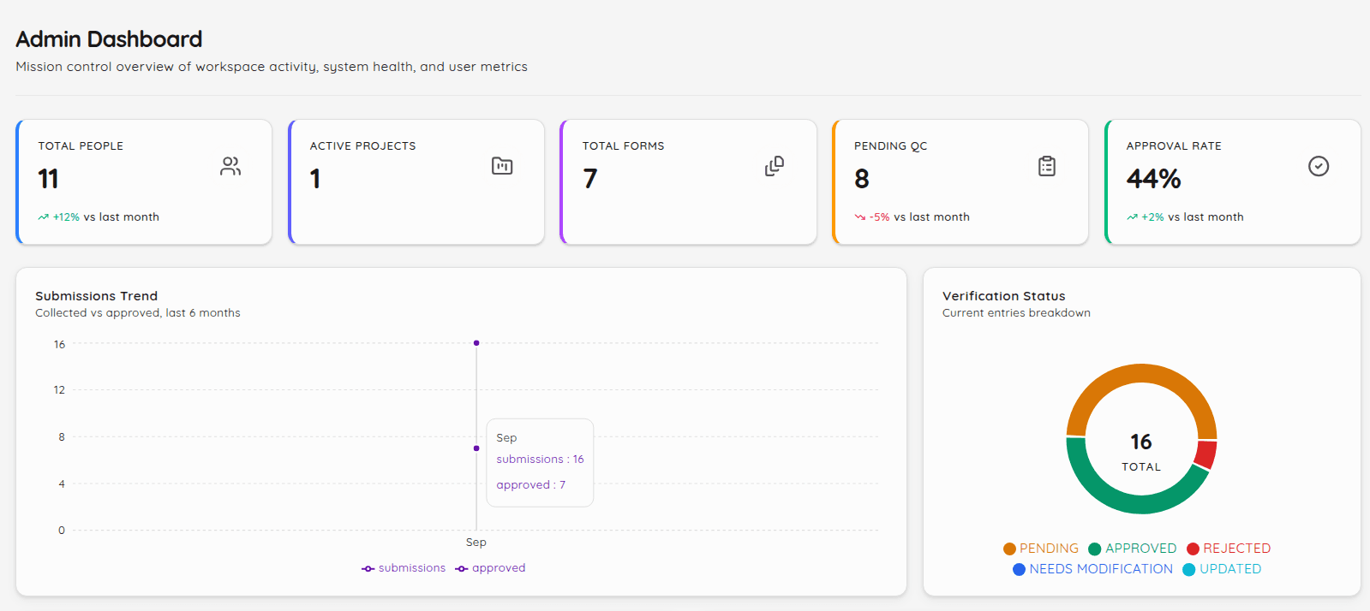Click 'approved : 7' in the tooltip
This screenshot has height=611, width=1370.
point(531,485)
